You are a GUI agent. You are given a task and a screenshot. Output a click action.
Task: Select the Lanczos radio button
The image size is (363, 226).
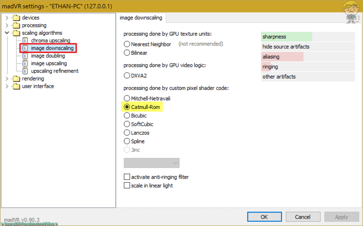[x=127, y=133]
